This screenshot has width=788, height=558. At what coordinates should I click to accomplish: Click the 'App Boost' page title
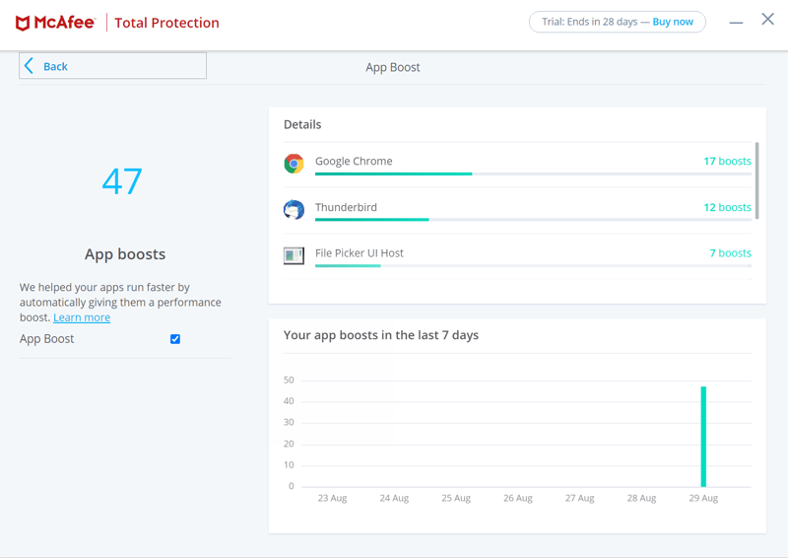point(392,67)
